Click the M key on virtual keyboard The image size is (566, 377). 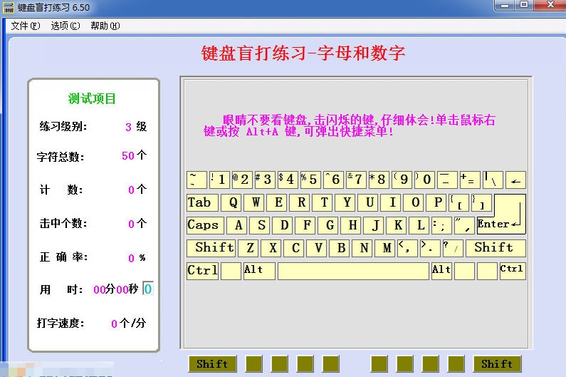[387, 248]
